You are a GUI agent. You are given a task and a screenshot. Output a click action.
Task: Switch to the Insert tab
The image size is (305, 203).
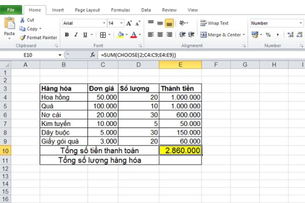coord(58,10)
